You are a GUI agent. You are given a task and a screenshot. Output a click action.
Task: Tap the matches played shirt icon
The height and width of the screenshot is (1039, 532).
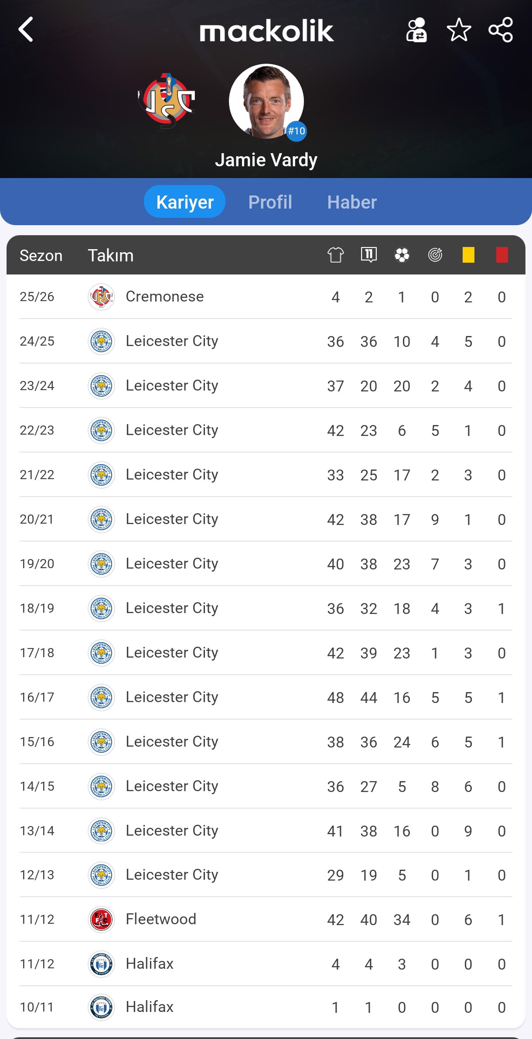[x=335, y=255]
